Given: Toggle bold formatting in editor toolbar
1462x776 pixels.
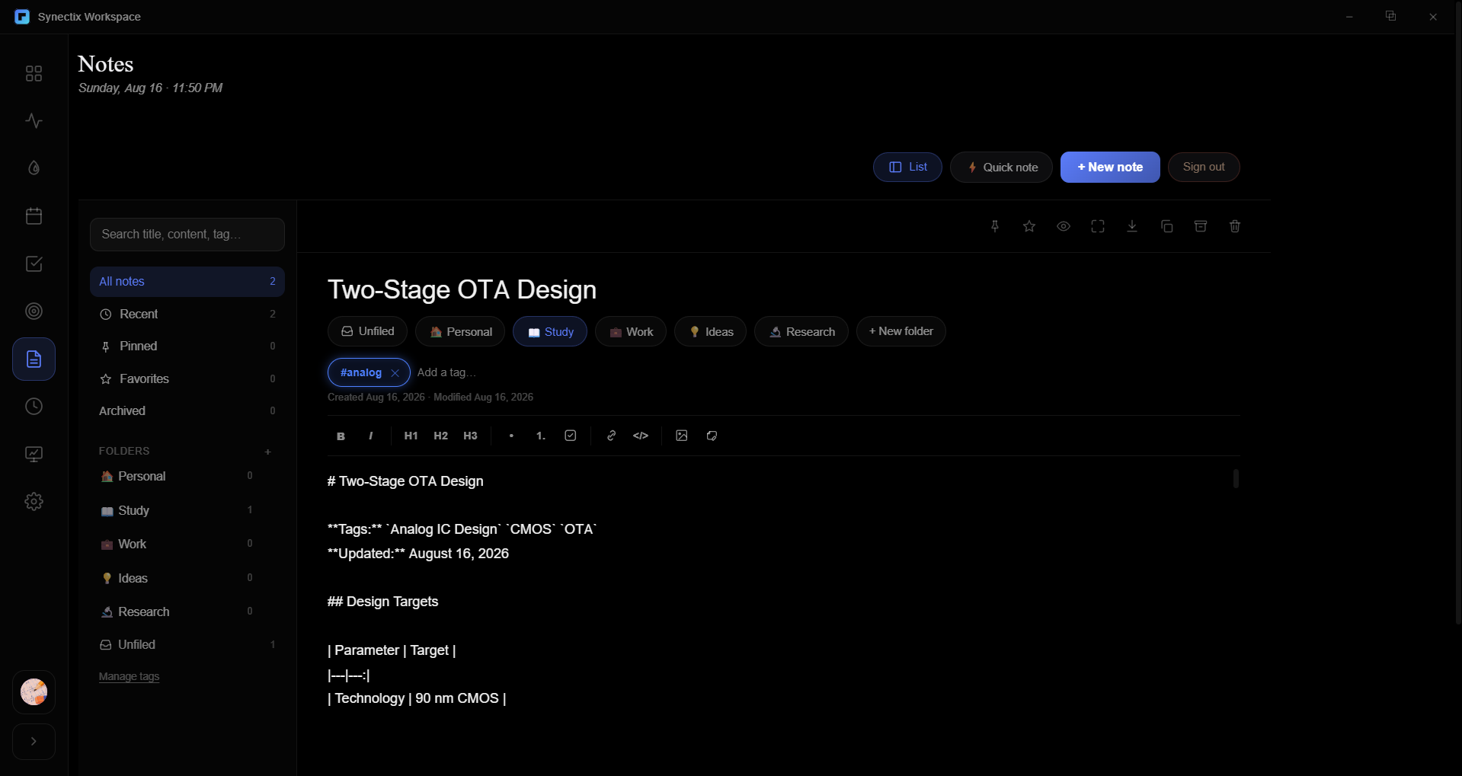Looking at the screenshot, I should (341, 436).
